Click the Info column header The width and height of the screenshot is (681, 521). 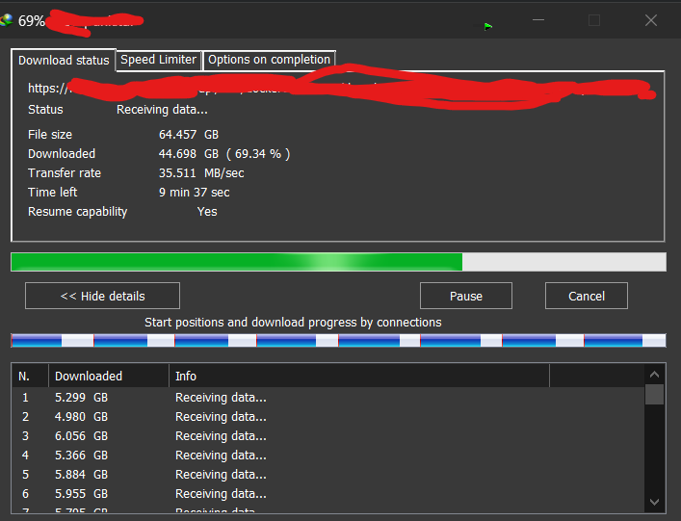(359, 376)
